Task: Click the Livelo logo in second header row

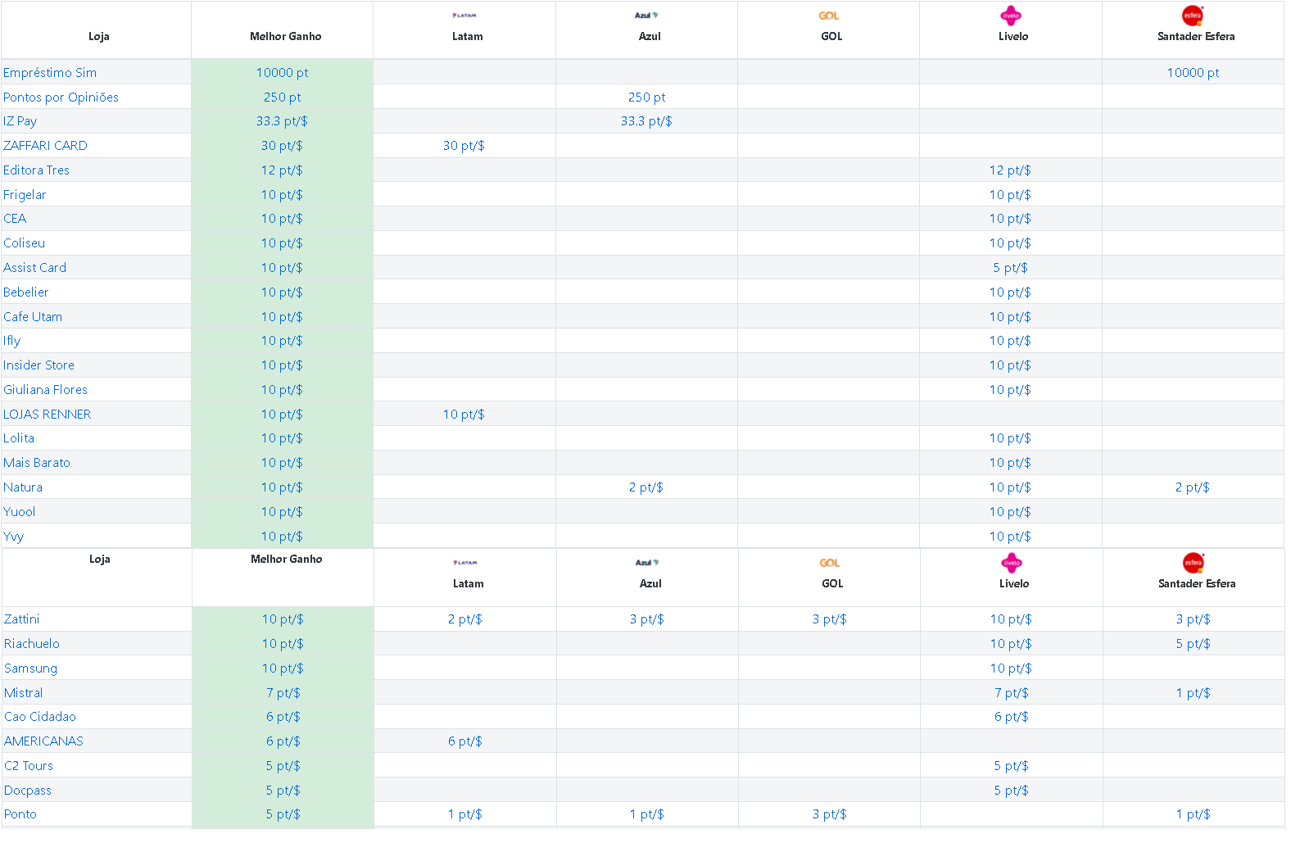Action: pyautogui.click(x=1012, y=563)
